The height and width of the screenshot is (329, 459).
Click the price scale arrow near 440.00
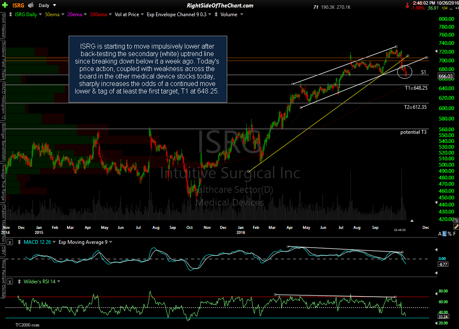pyautogui.click(x=436, y=202)
